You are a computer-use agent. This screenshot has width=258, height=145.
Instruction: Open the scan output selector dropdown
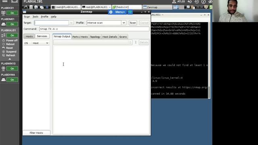[93, 42]
